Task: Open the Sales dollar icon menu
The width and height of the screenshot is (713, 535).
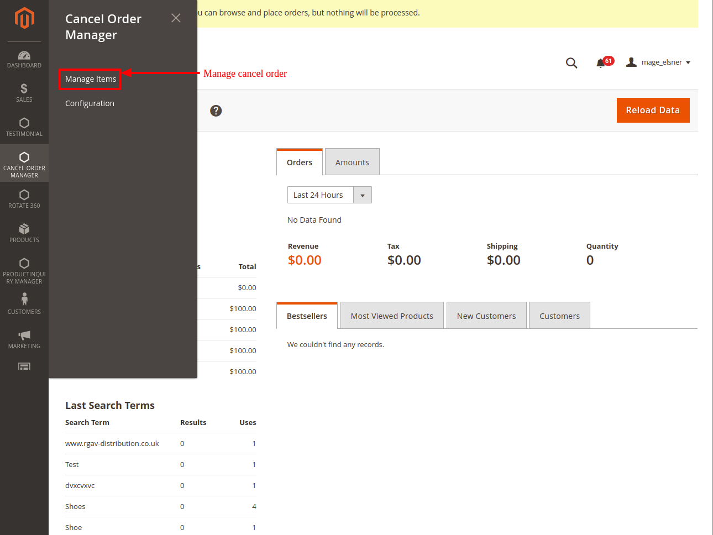Action: coord(24,92)
